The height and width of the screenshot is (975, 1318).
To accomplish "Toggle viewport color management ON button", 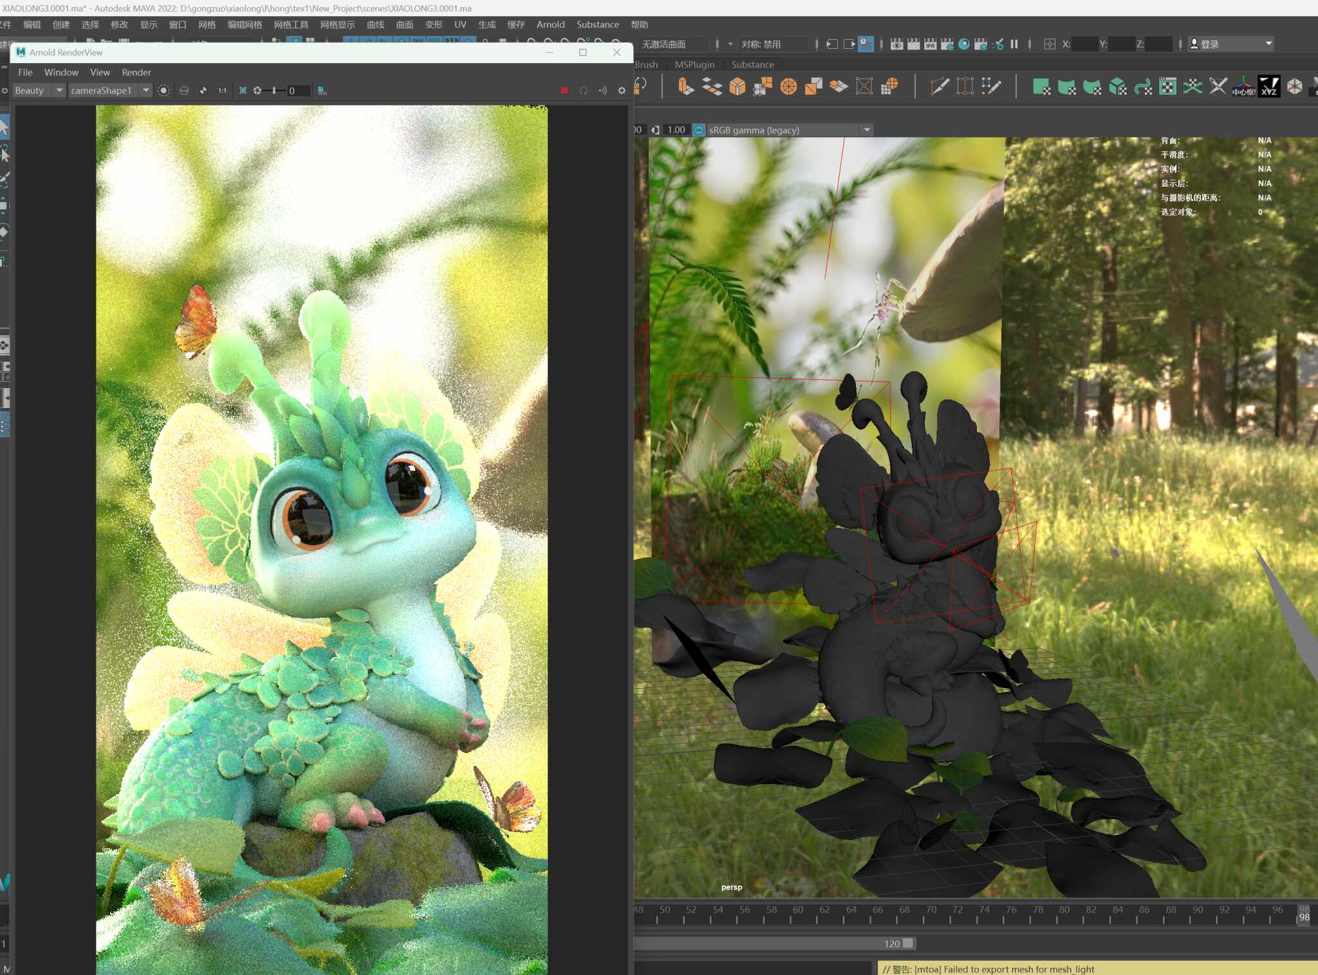I will coord(699,130).
